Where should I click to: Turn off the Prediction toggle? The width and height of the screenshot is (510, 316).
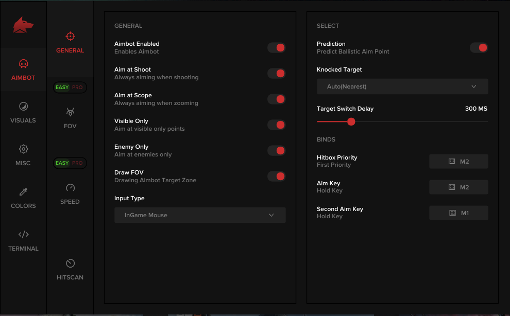(x=479, y=47)
